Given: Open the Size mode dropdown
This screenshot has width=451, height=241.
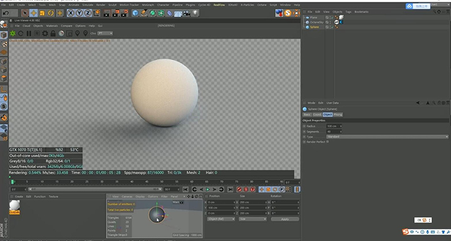Looking at the screenshot, I should click(252, 219).
